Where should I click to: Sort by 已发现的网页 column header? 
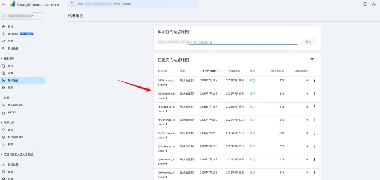[277, 71]
